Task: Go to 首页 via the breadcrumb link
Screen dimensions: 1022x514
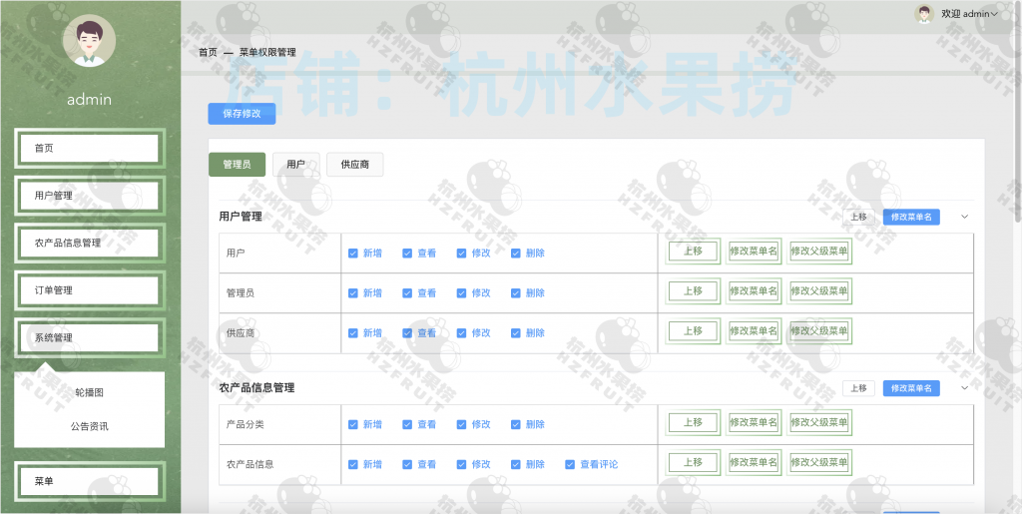Action: [208, 52]
